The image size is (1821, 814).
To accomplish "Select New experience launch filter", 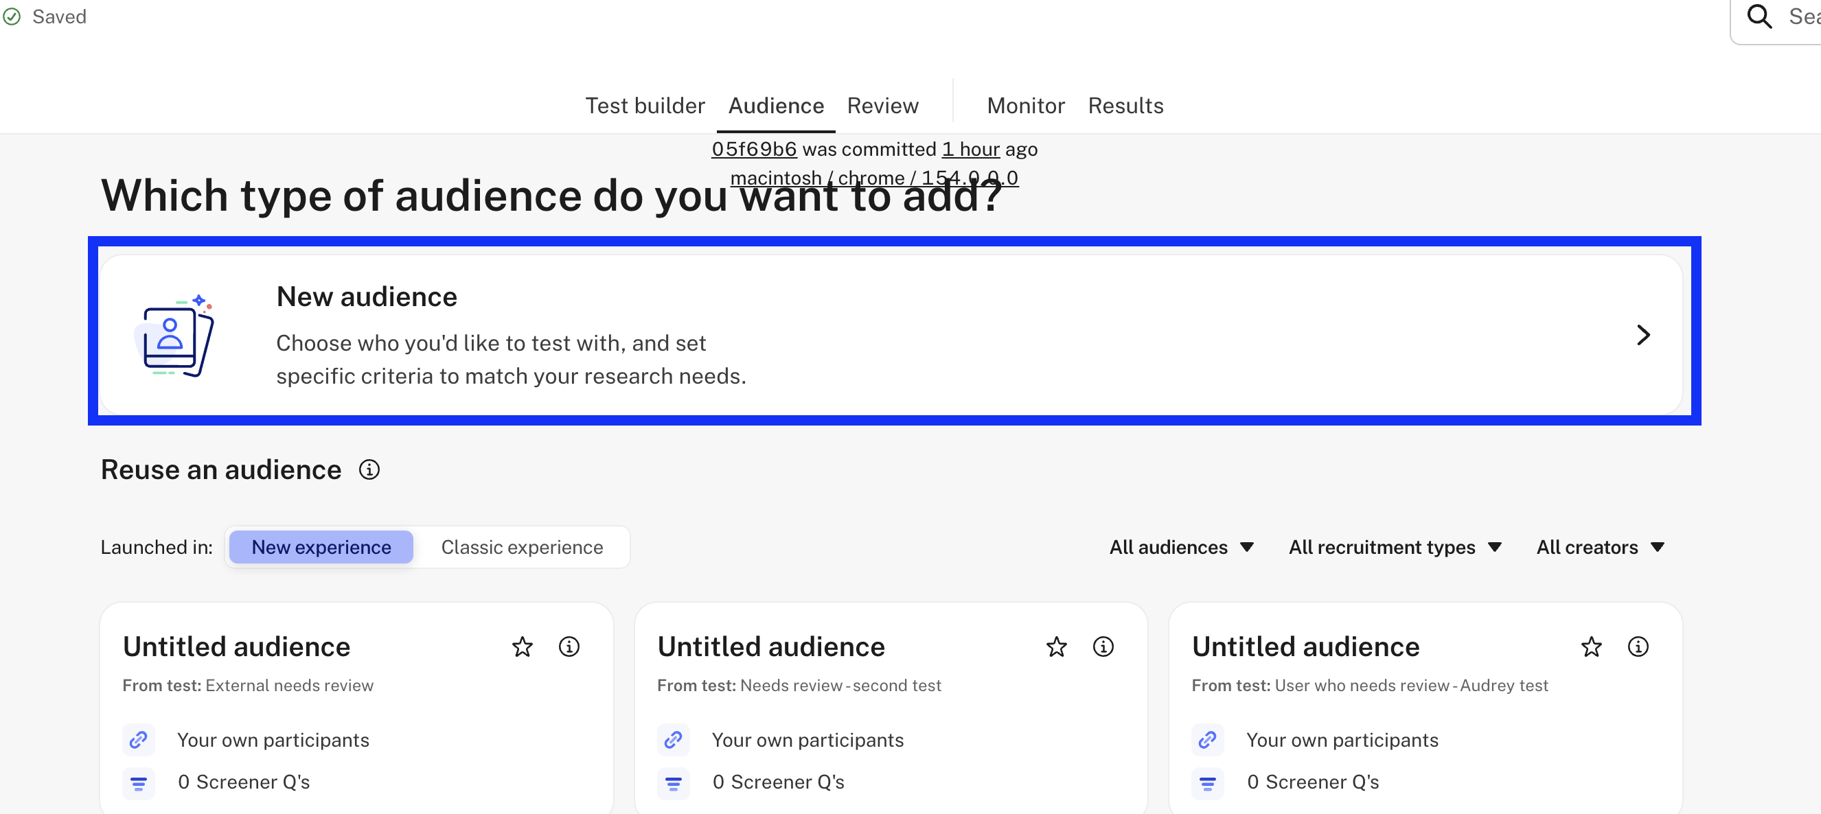I will (321, 547).
